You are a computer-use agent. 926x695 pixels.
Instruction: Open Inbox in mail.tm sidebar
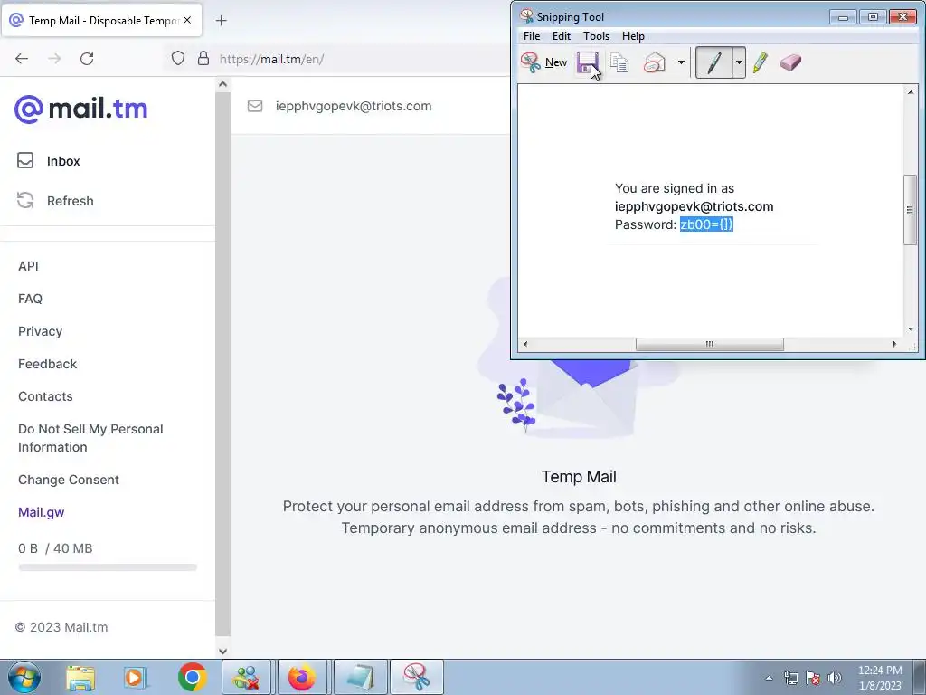pyautogui.click(x=63, y=161)
